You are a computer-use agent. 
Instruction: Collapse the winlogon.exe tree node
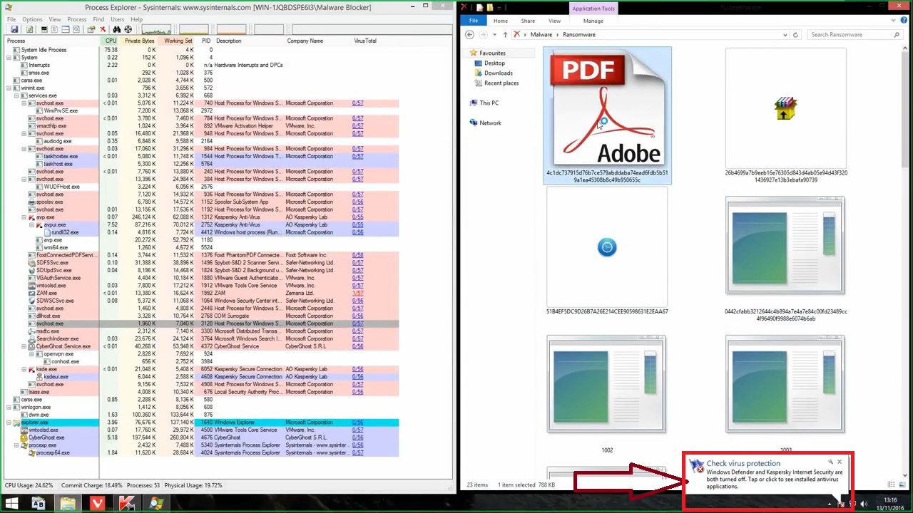click(x=9, y=408)
